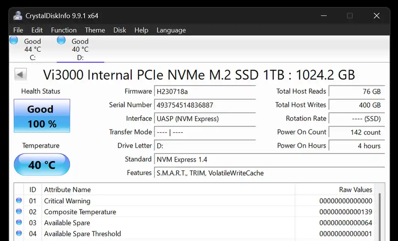The height and width of the screenshot is (241, 398).
Task: Open the Edit menu
Action: (x=37, y=30)
